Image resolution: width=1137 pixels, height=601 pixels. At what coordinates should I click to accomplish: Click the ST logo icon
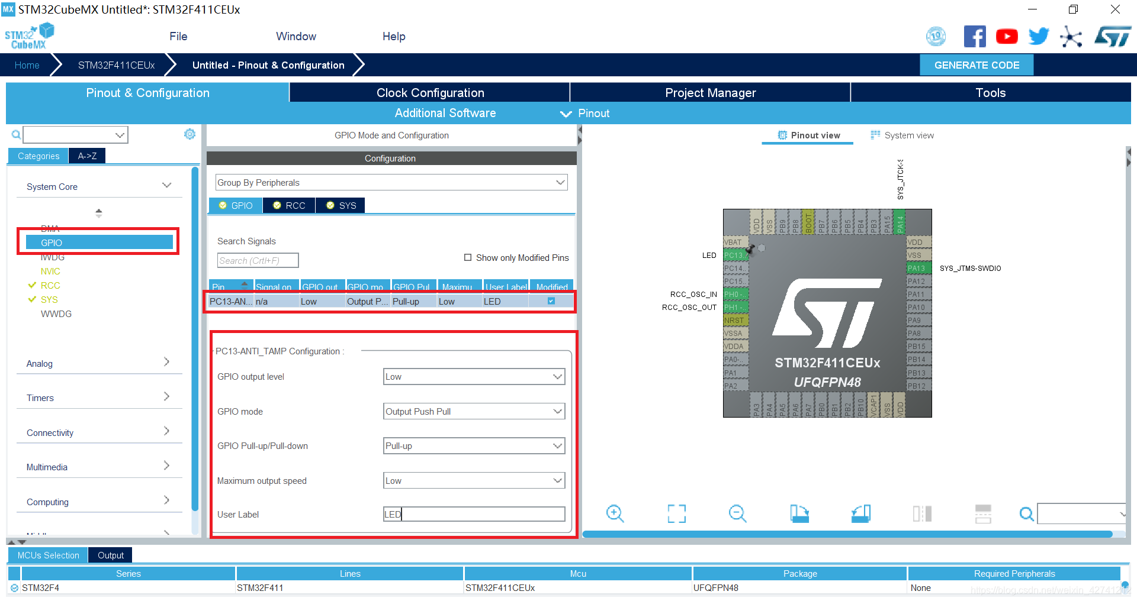pos(1113,37)
